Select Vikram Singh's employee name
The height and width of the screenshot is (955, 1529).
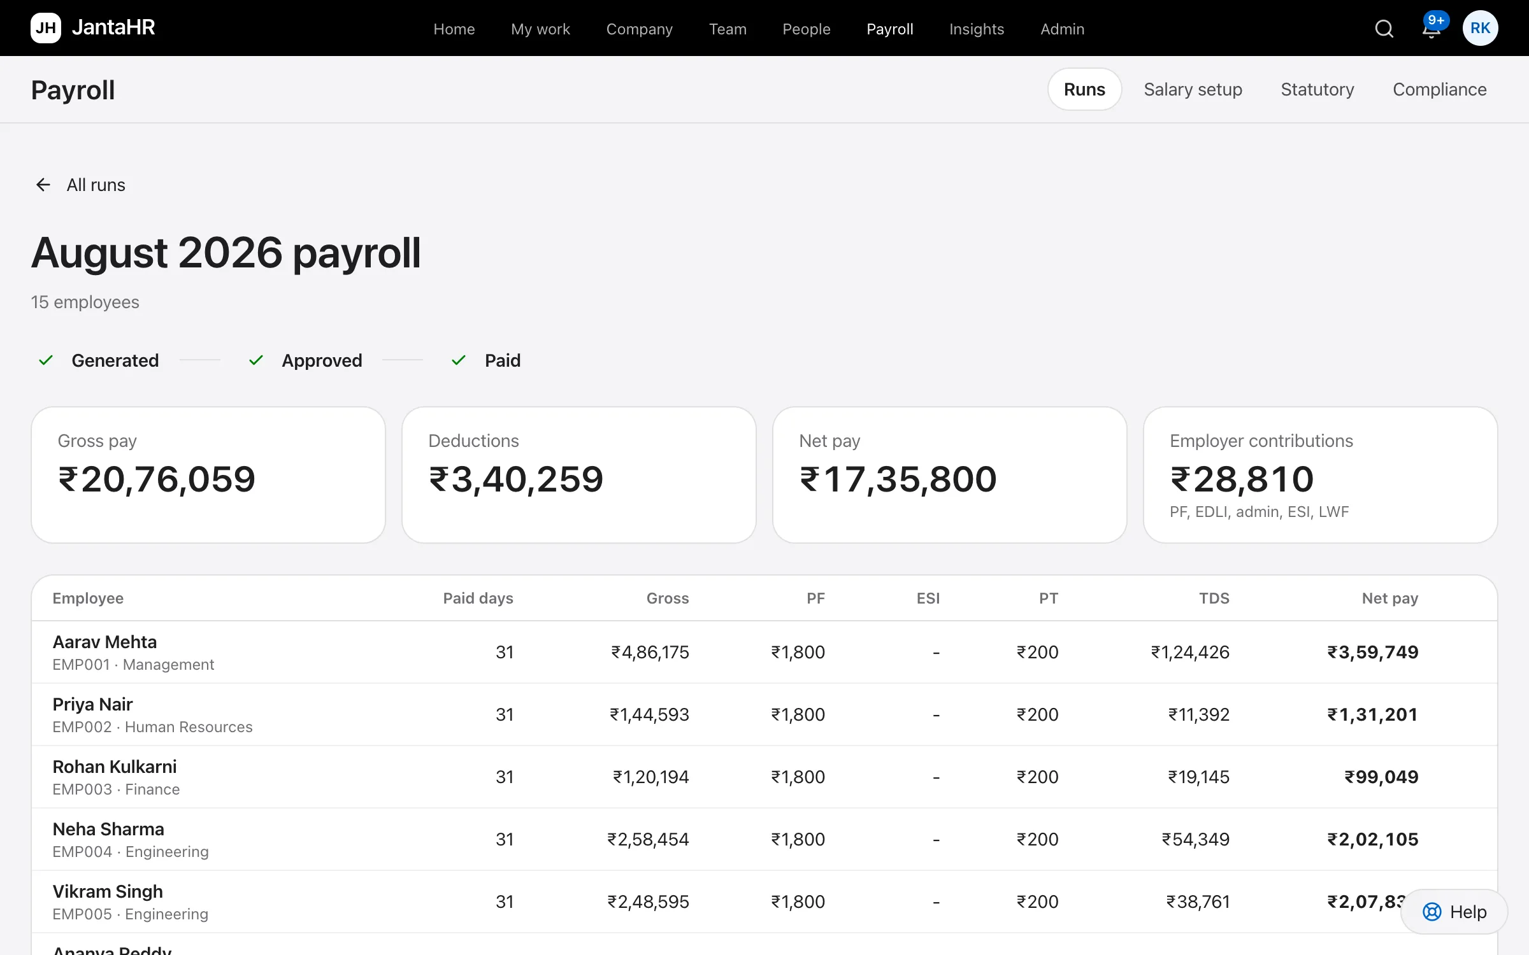pos(108,891)
